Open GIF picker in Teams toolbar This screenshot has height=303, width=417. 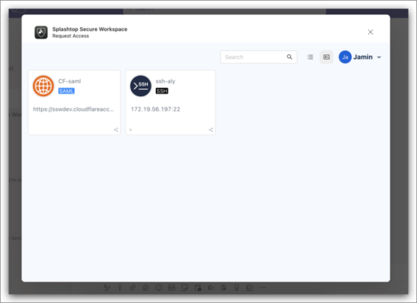click(x=172, y=287)
